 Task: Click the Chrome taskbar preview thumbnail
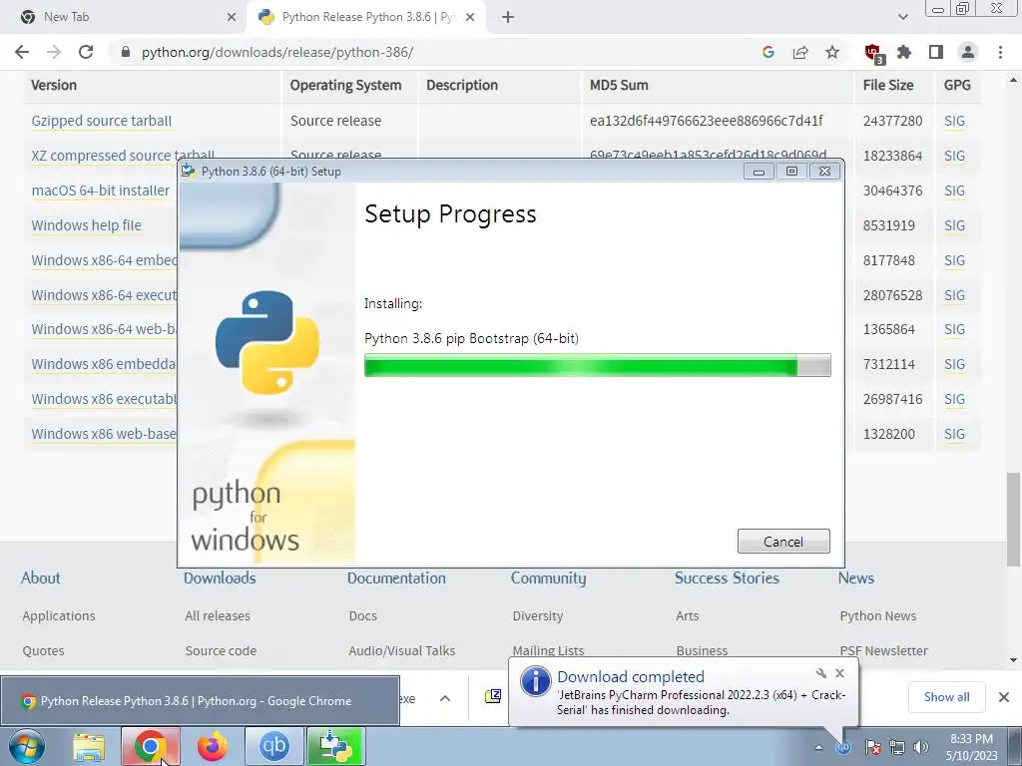click(200, 701)
